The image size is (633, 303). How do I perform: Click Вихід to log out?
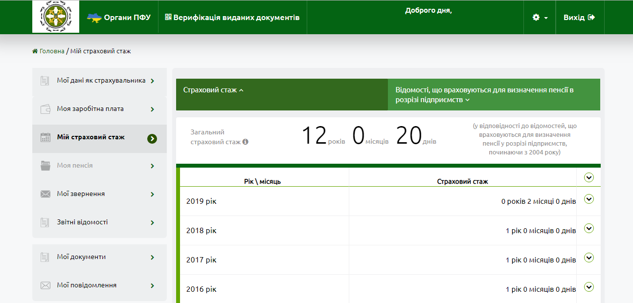(580, 18)
